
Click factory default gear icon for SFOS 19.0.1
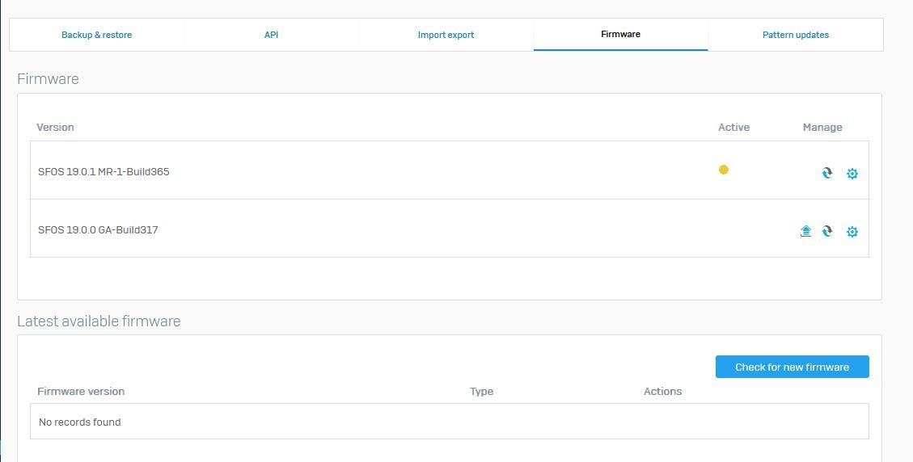(852, 174)
